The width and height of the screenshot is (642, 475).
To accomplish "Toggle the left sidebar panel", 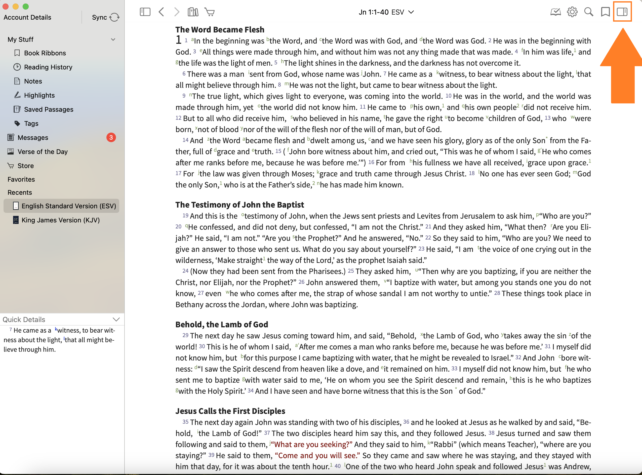I will 145,12.
